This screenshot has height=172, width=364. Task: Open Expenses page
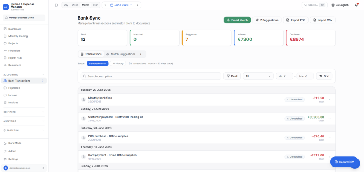tap(24, 88)
